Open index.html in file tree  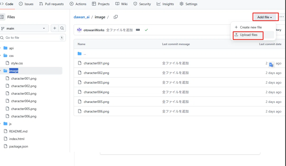pyautogui.click(x=17, y=139)
